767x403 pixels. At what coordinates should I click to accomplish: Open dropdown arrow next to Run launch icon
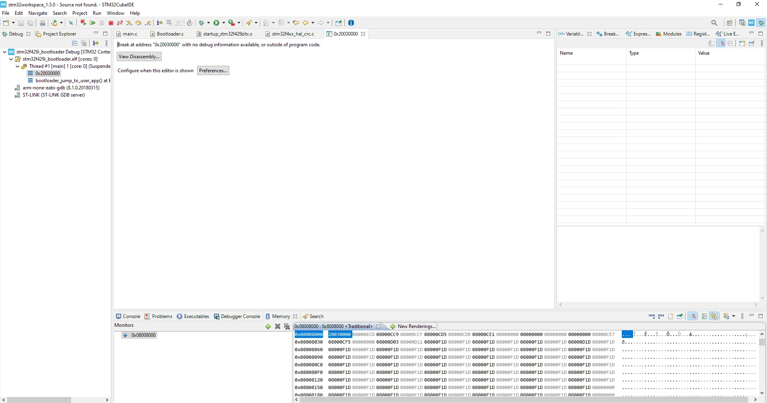tap(224, 23)
